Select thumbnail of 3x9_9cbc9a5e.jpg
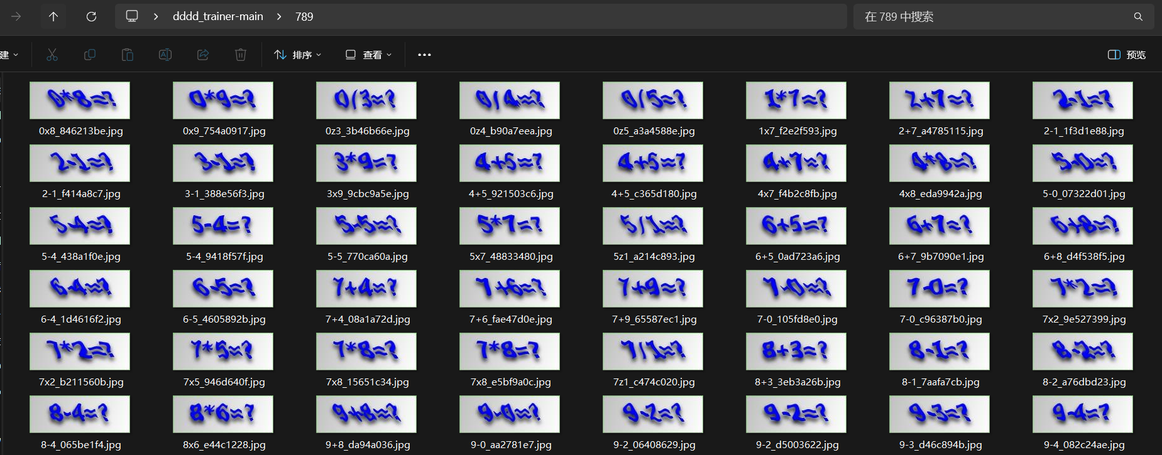1162x455 pixels. (x=366, y=163)
